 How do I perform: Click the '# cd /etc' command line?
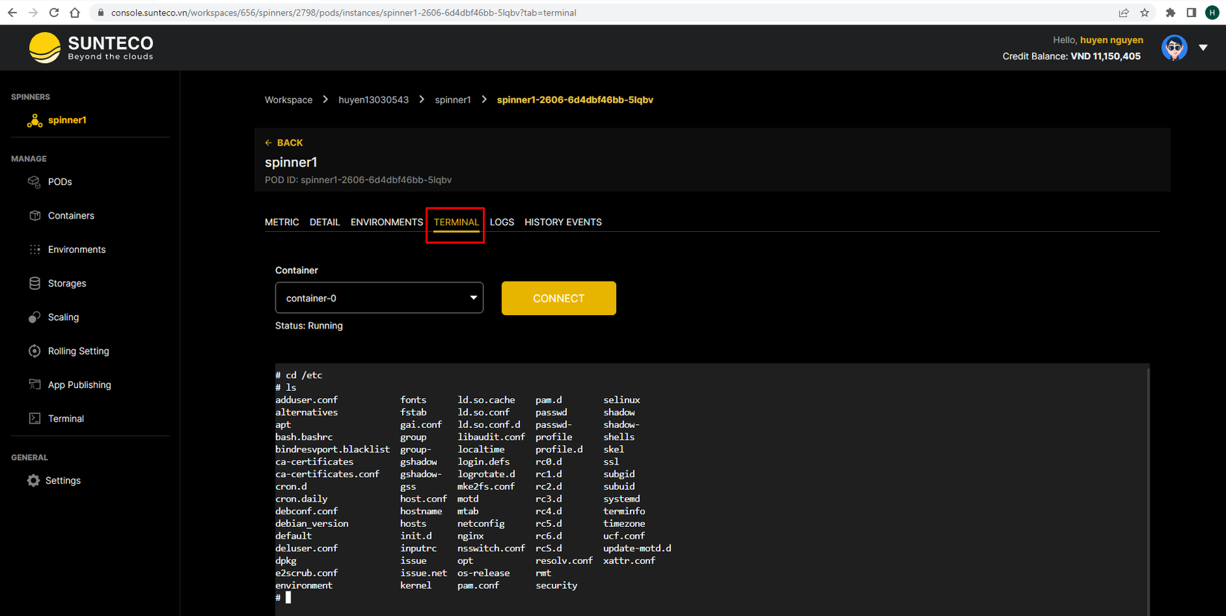[299, 375]
